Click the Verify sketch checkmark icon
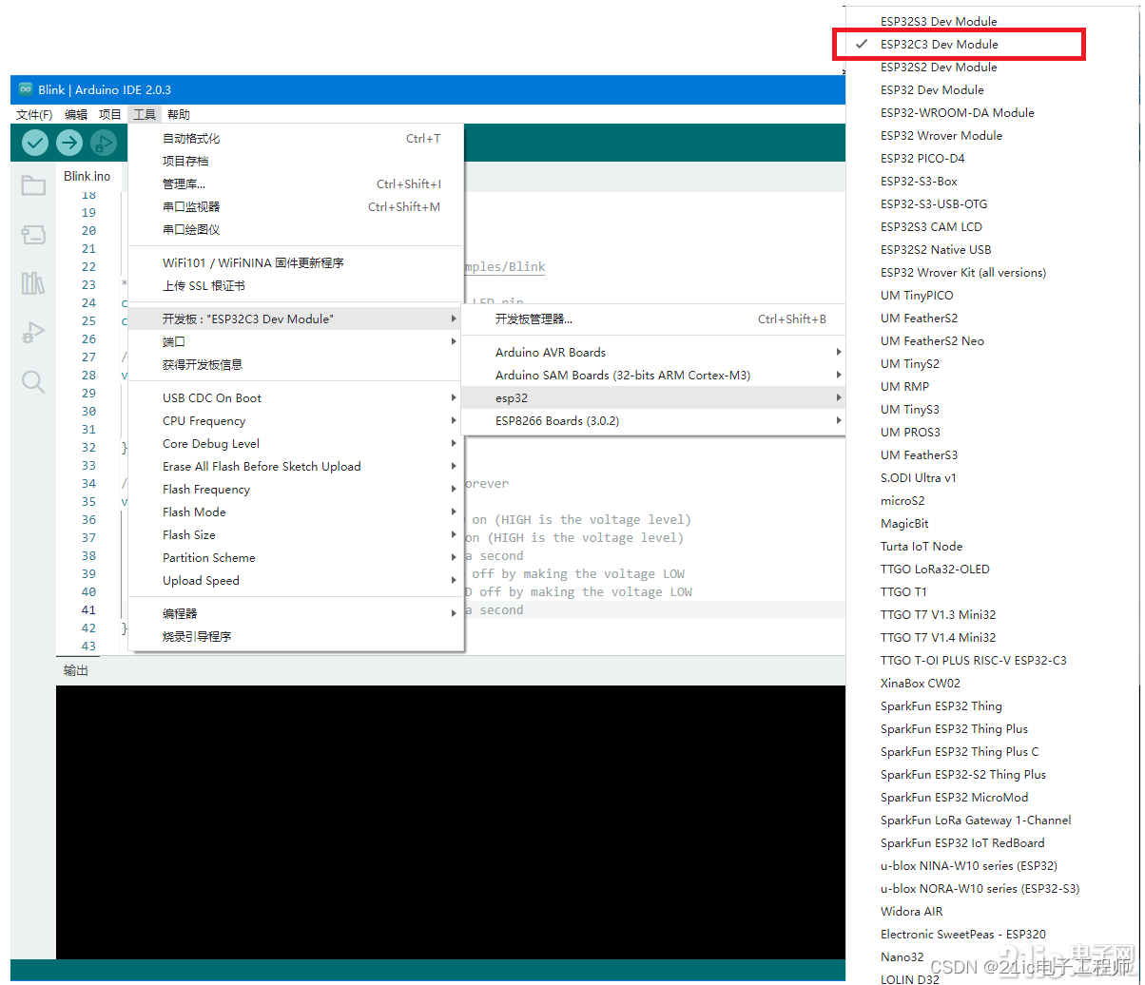 pyautogui.click(x=34, y=143)
